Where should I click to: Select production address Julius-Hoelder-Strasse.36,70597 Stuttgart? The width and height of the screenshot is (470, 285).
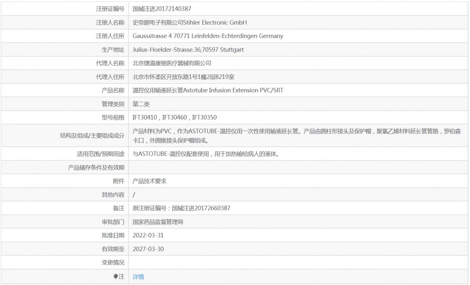coord(188,50)
